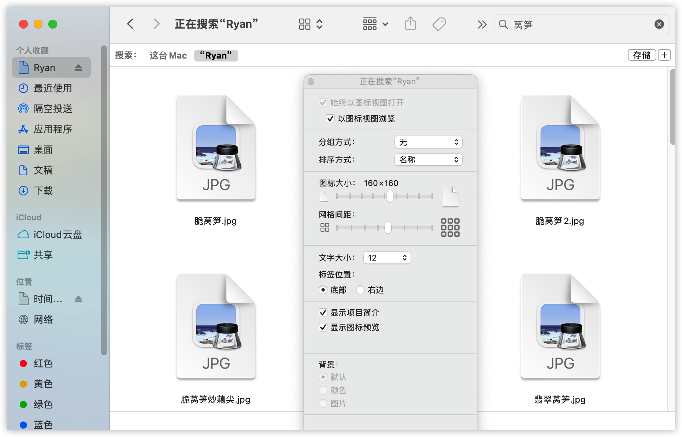Select 右边 label position radio button

361,290
